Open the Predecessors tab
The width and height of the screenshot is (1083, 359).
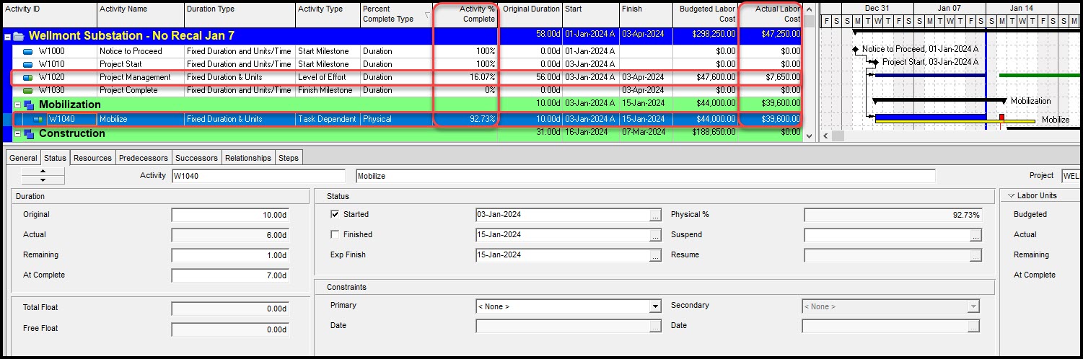pos(143,158)
